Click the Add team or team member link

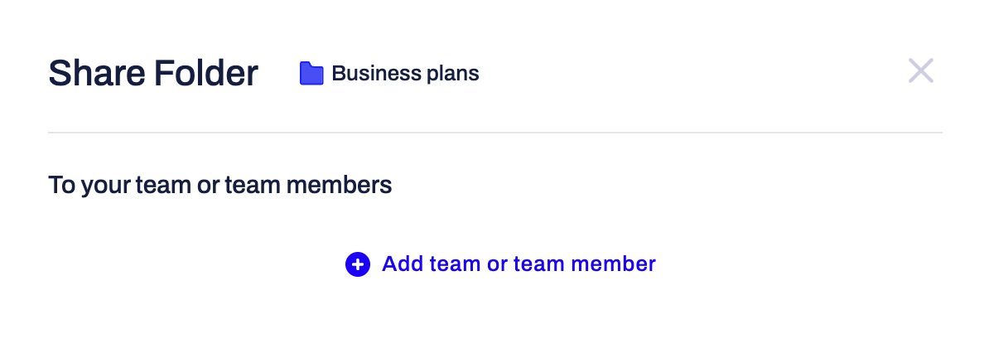click(500, 264)
